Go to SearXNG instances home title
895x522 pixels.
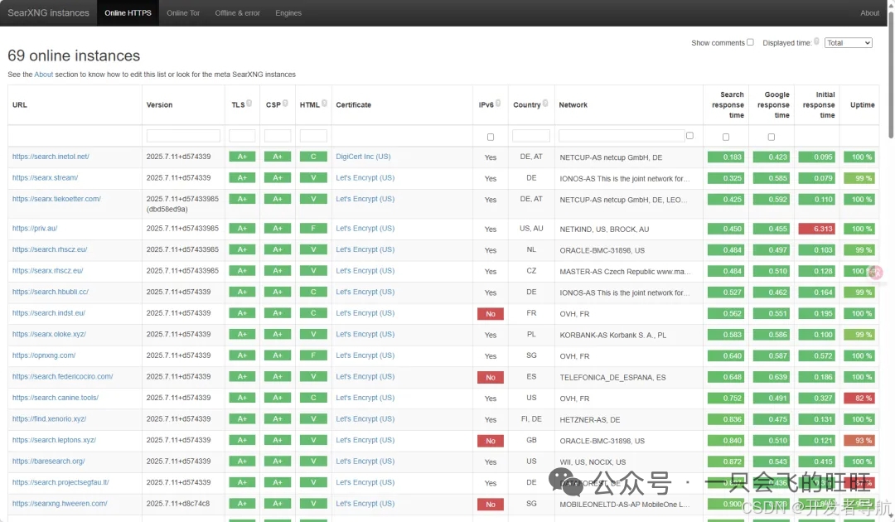(49, 12)
